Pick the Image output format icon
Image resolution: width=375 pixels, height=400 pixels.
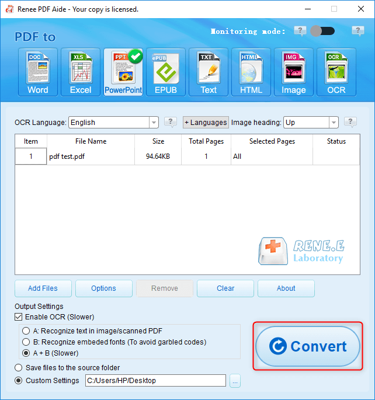pos(294,72)
